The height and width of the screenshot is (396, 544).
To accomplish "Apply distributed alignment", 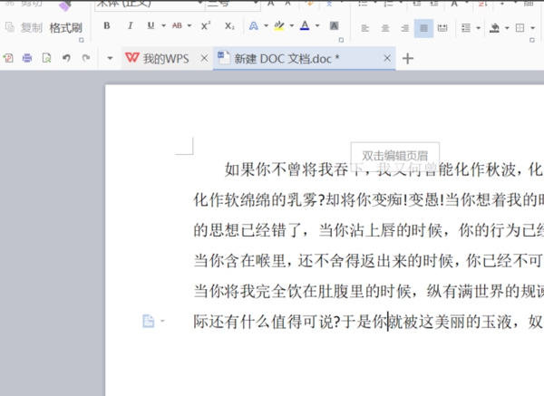I will (442, 28).
